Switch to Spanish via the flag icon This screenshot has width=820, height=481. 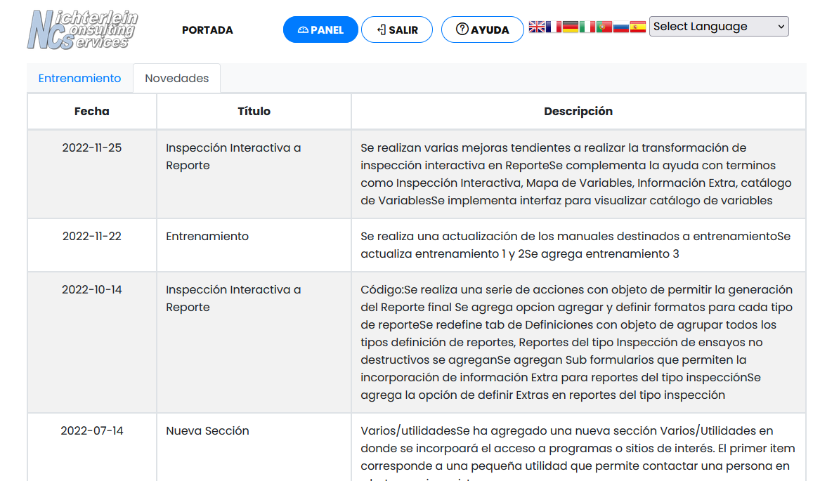click(638, 27)
